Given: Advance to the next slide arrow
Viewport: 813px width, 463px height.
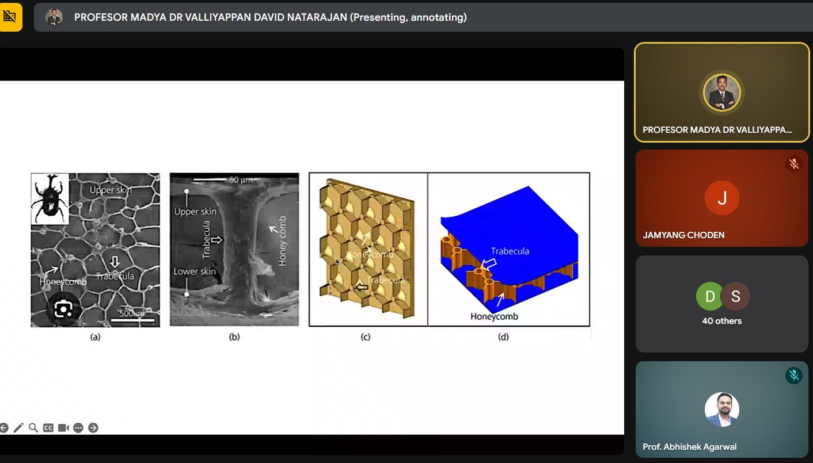Looking at the screenshot, I should [93, 428].
